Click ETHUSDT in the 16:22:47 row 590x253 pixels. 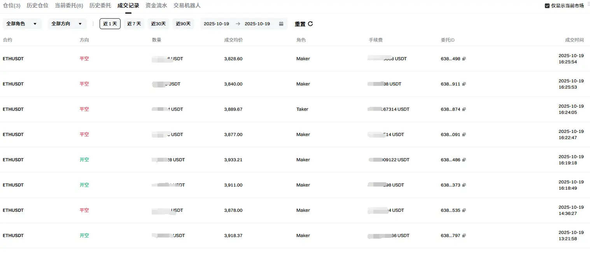tap(13, 135)
